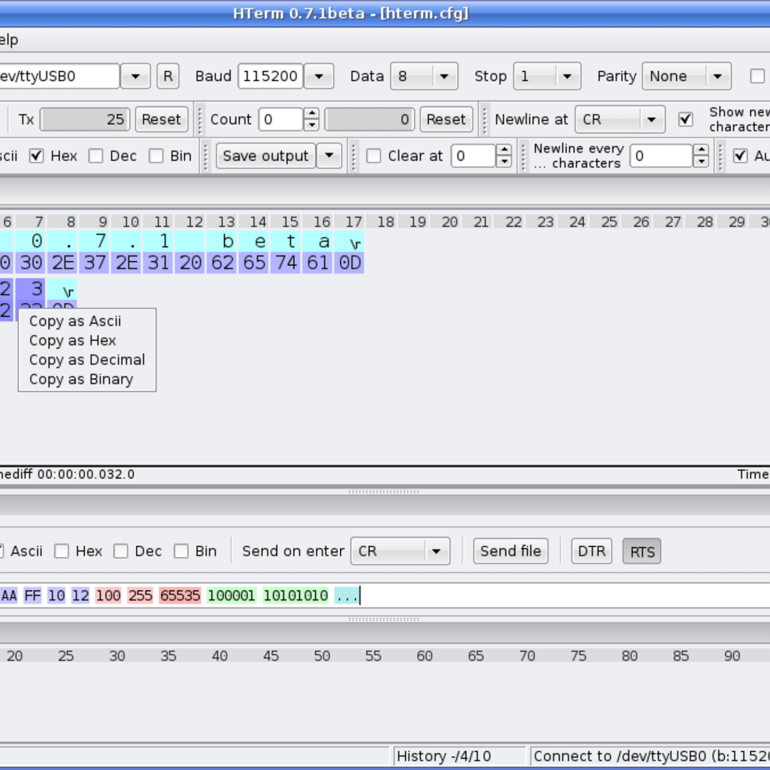The height and width of the screenshot is (770, 770).
Task: Reset the Count counter
Action: click(446, 119)
